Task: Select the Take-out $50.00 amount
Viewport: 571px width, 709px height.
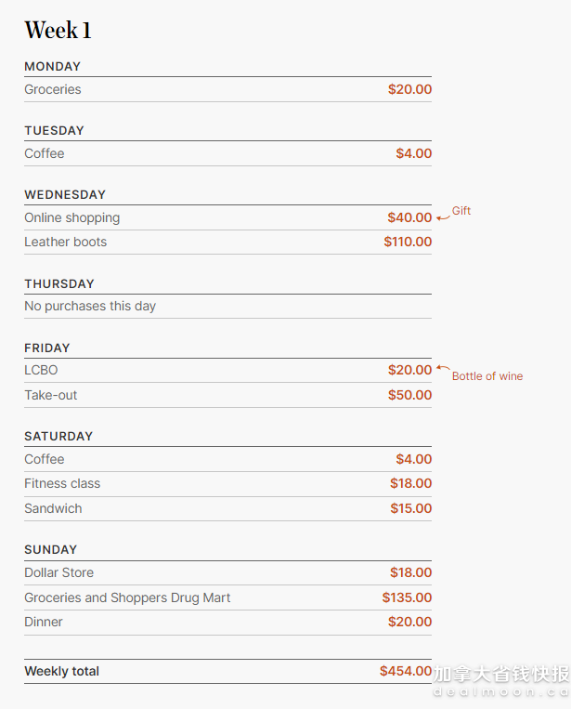Action: [x=409, y=395]
